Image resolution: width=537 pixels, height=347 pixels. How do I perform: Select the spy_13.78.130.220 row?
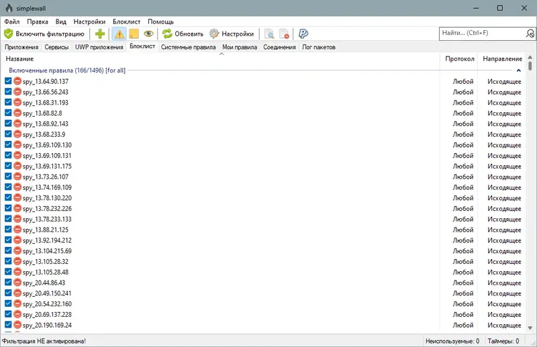click(x=263, y=198)
